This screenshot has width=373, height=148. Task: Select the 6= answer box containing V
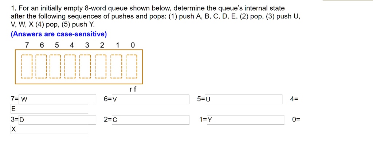150,99
